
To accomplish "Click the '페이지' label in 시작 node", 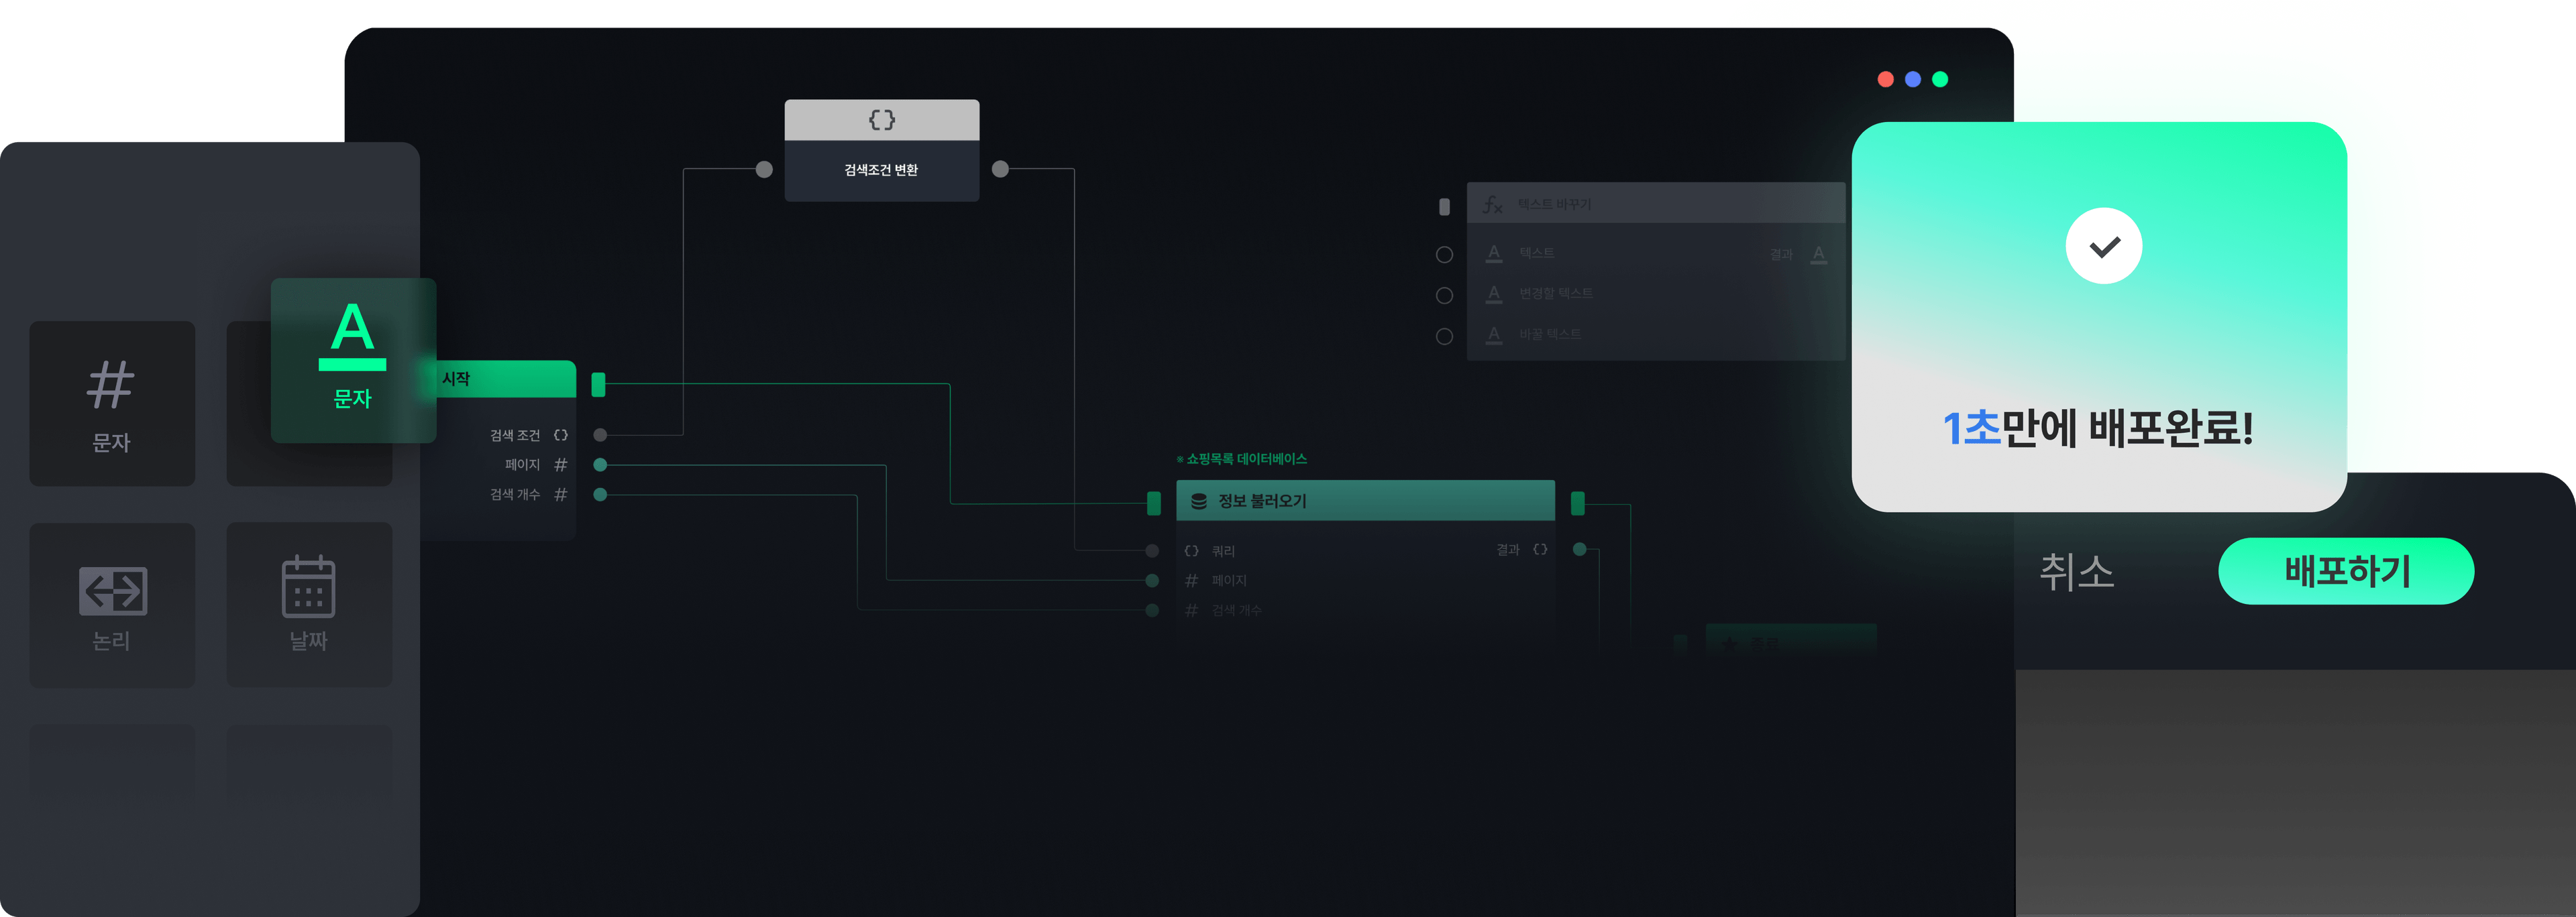I will (522, 465).
